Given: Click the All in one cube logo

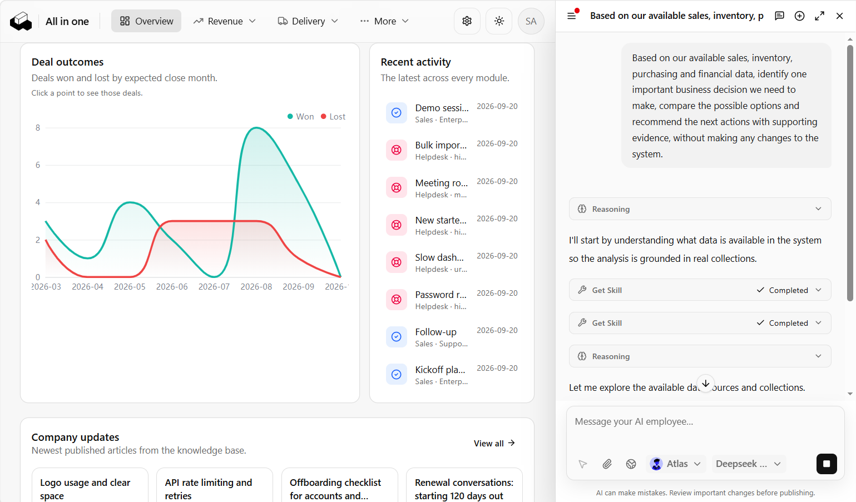Looking at the screenshot, I should [x=21, y=21].
